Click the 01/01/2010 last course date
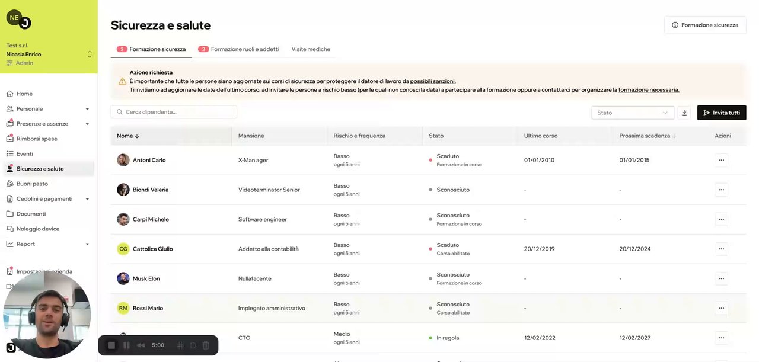Viewport: 759px width, 362px height. pyautogui.click(x=540, y=160)
